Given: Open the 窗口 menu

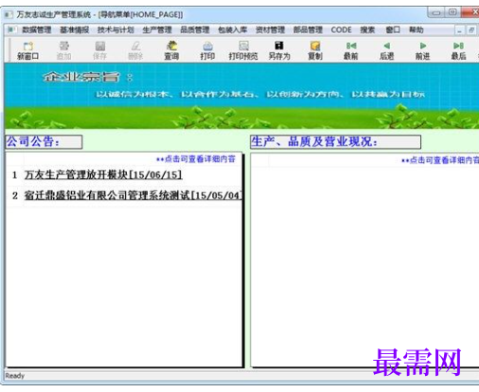Looking at the screenshot, I should point(393,30).
